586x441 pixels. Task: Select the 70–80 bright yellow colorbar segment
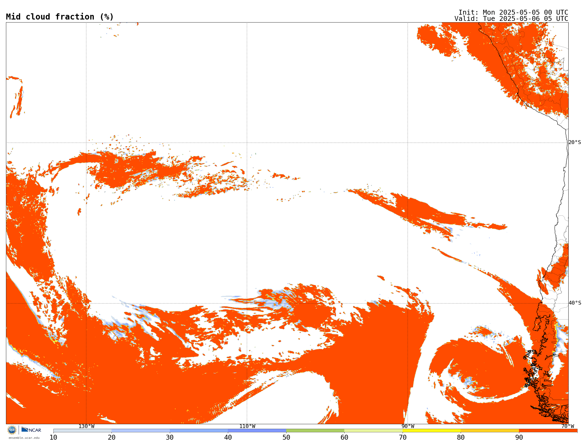point(432,431)
